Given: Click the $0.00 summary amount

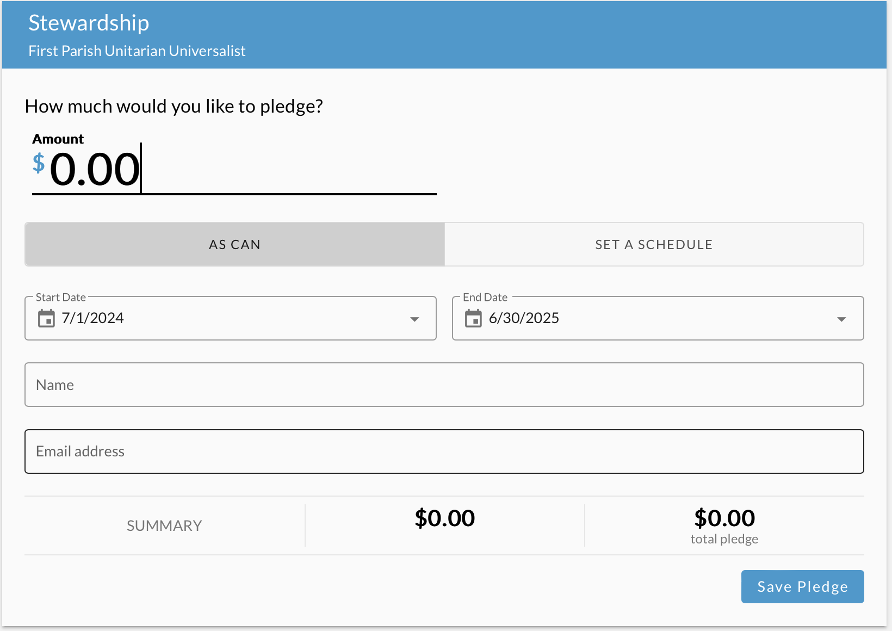Looking at the screenshot, I should (x=445, y=518).
